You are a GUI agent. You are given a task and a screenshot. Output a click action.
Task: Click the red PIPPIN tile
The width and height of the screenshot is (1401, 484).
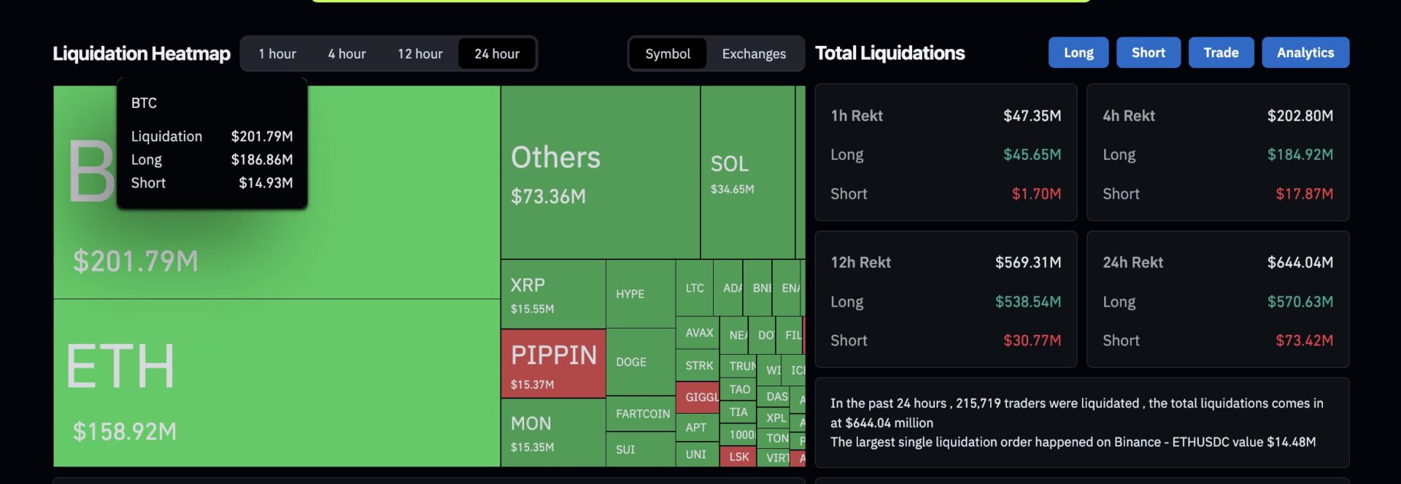[x=552, y=363]
